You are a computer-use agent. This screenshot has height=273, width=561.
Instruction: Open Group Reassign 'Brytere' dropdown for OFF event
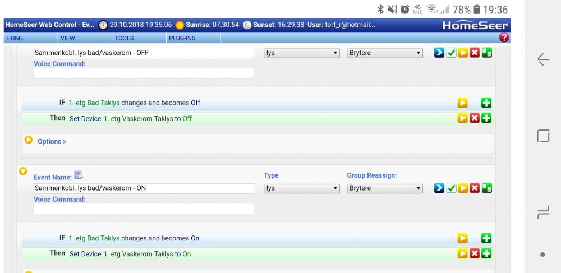[x=385, y=53]
